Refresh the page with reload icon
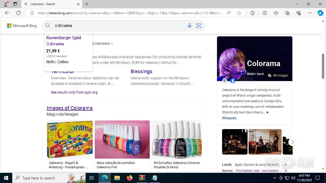Image resolution: width=326 pixels, height=183 pixels. click(x=18, y=13)
